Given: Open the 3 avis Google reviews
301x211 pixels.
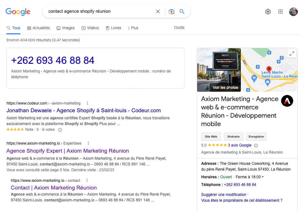Looking at the screenshot, I should (x=240, y=145).
